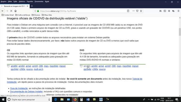This screenshot has width=181, height=102.
Task: Open CD ppc64el image link
Action: pos(14,69)
